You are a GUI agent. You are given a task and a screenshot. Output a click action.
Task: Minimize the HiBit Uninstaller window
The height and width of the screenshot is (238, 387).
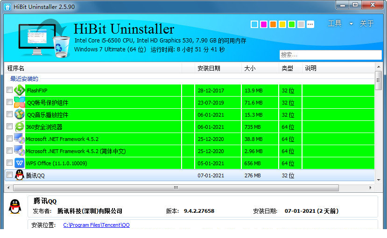coord(343,5)
